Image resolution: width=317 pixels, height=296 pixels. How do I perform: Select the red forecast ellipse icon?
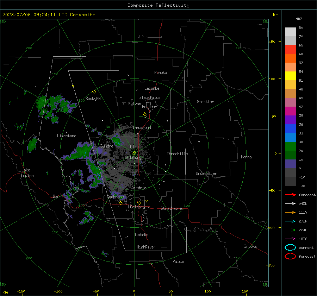pyautogui.click(x=290, y=256)
